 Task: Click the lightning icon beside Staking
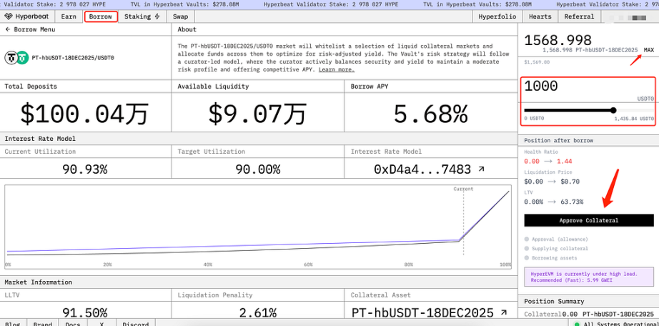pyautogui.click(x=157, y=17)
